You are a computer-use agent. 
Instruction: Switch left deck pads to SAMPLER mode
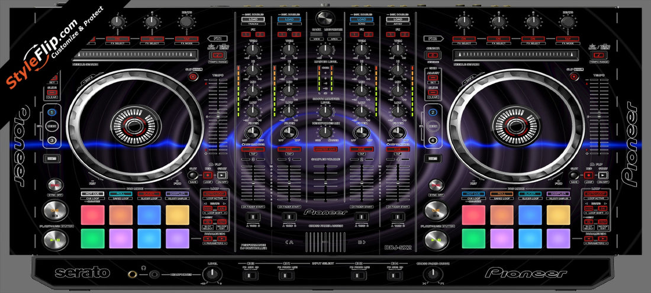178,194
